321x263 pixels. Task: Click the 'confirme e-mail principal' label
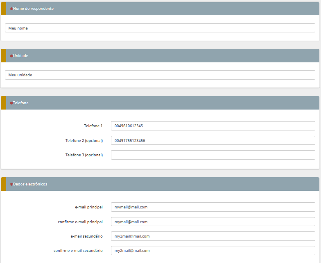[x=80, y=222]
